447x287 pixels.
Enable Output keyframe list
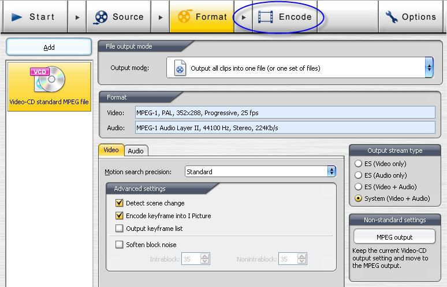click(x=119, y=229)
